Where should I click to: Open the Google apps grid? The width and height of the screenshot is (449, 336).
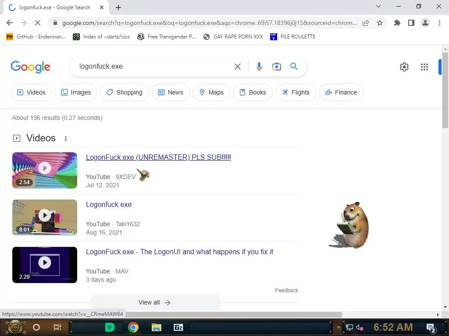pyautogui.click(x=424, y=67)
